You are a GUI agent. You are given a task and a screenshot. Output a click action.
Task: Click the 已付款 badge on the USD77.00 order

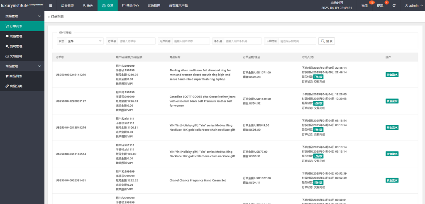tap(318, 156)
